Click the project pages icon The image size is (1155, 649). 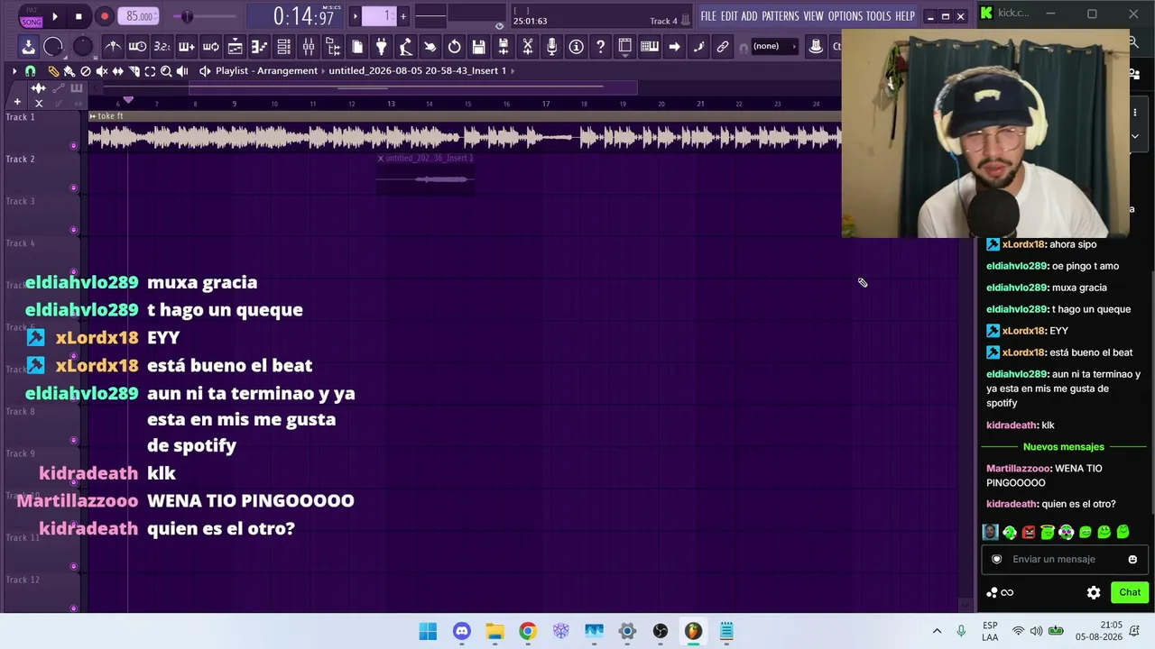[x=357, y=47]
